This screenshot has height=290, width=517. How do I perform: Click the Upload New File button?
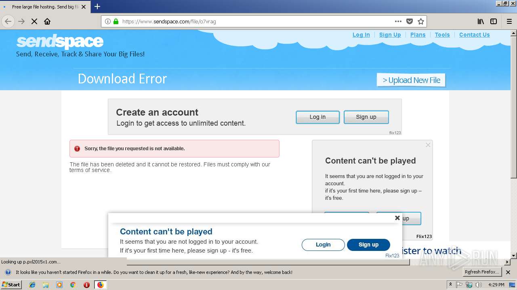[411, 80]
